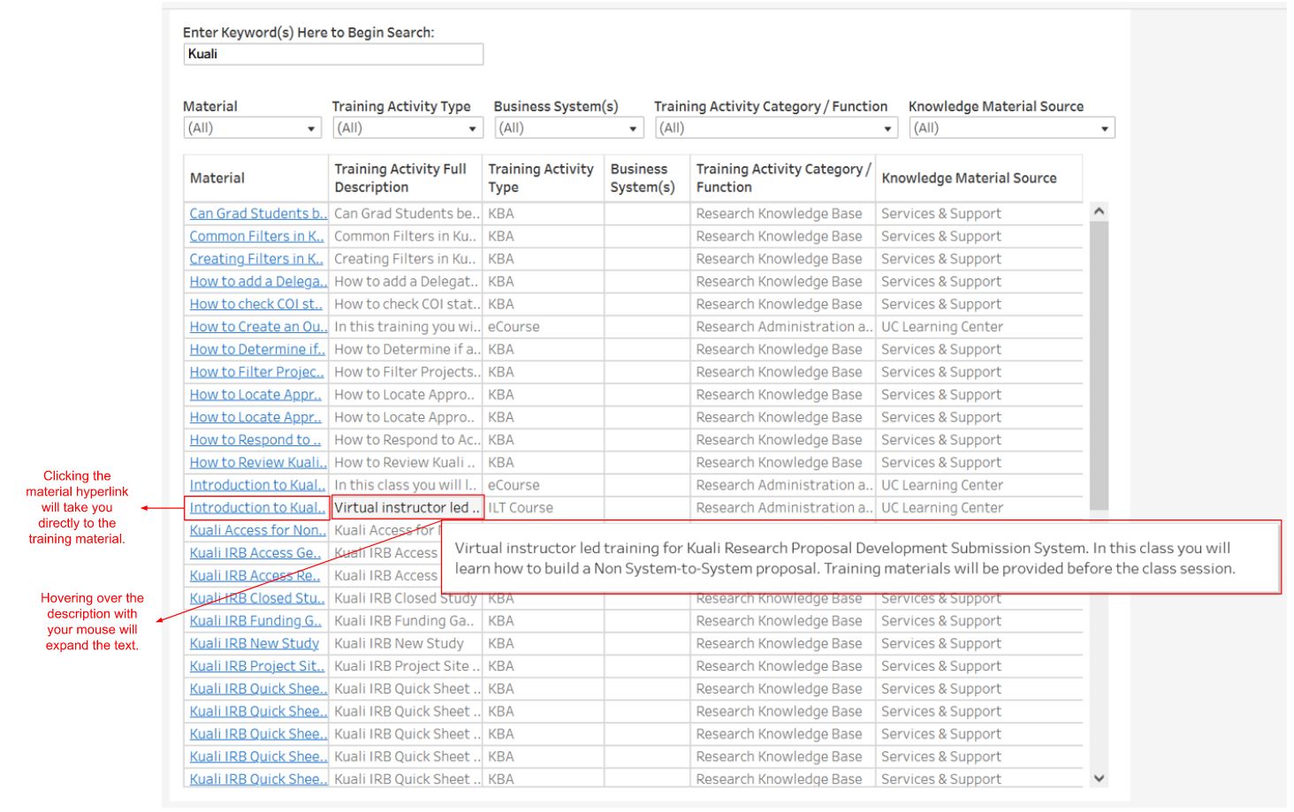Click the 'Kuali IRB Access Re..' link
The width and height of the screenshot is (1294, 812).
255,576
